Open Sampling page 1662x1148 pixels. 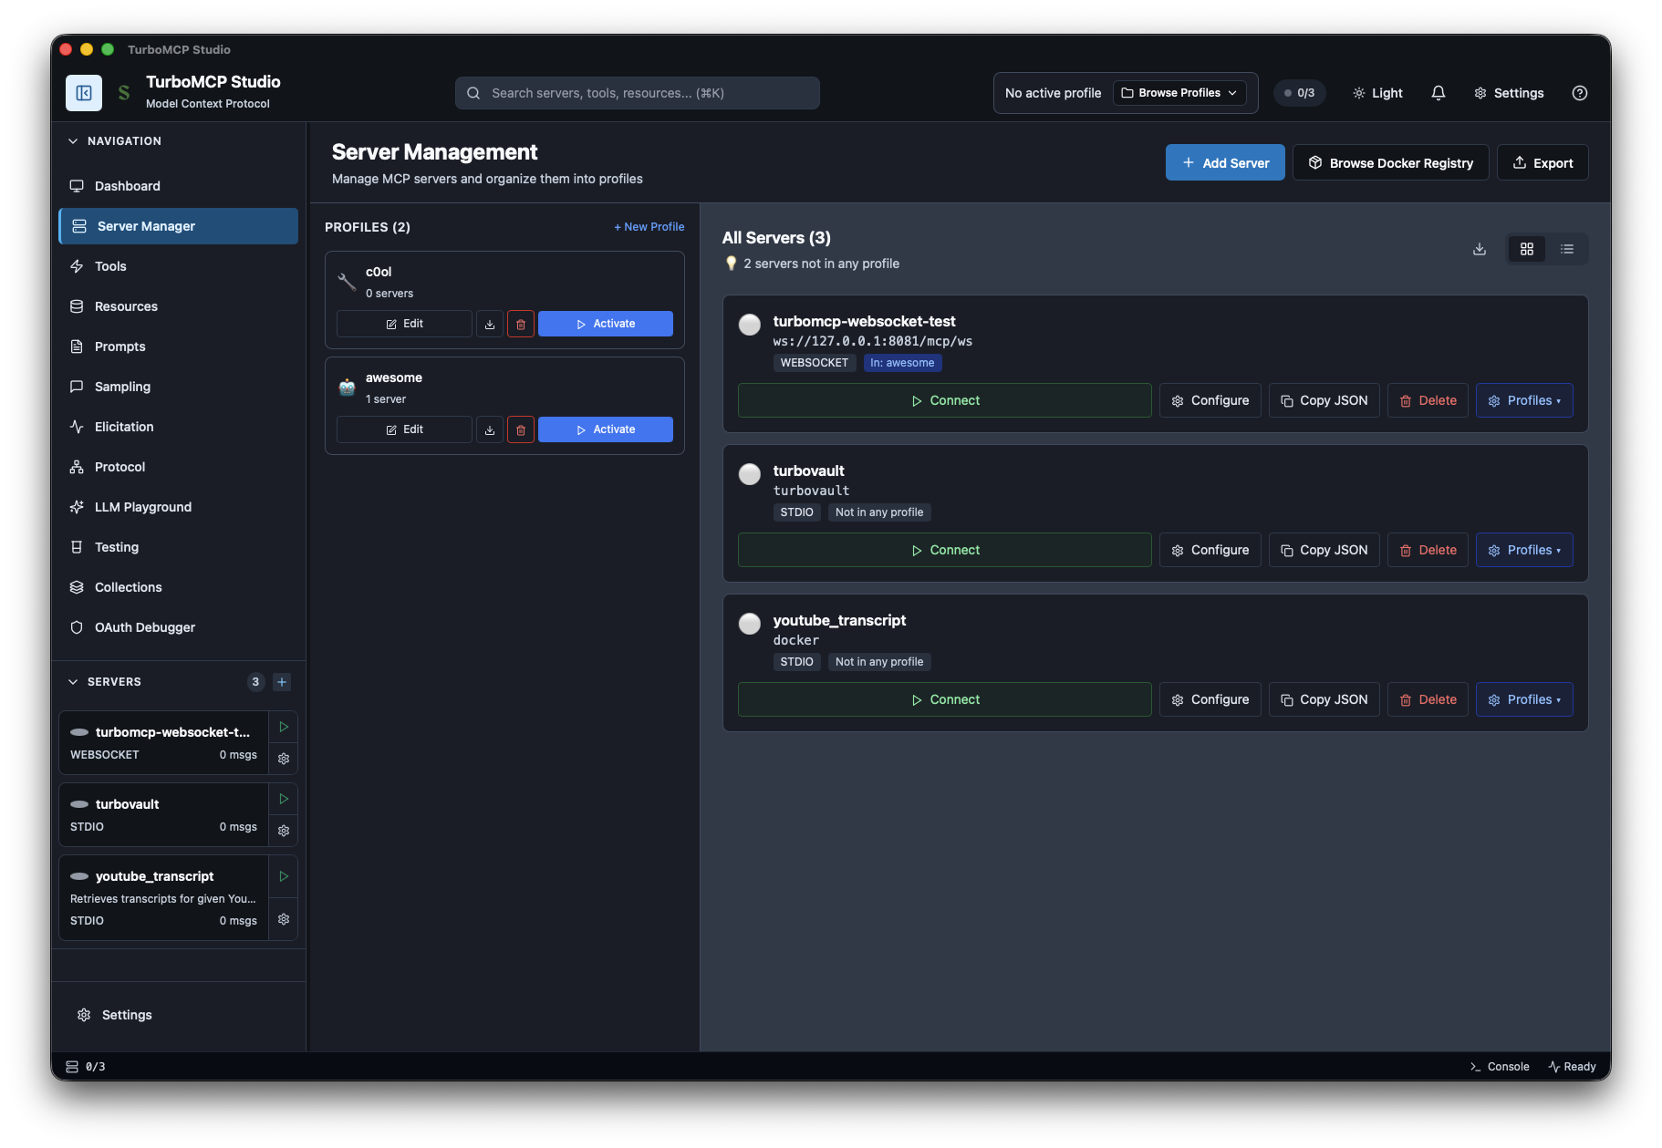178,387
